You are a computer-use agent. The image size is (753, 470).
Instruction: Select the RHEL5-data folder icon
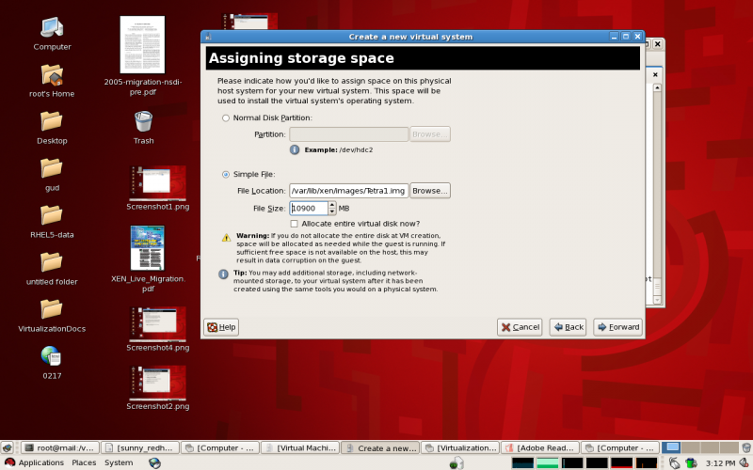[52, 216]
